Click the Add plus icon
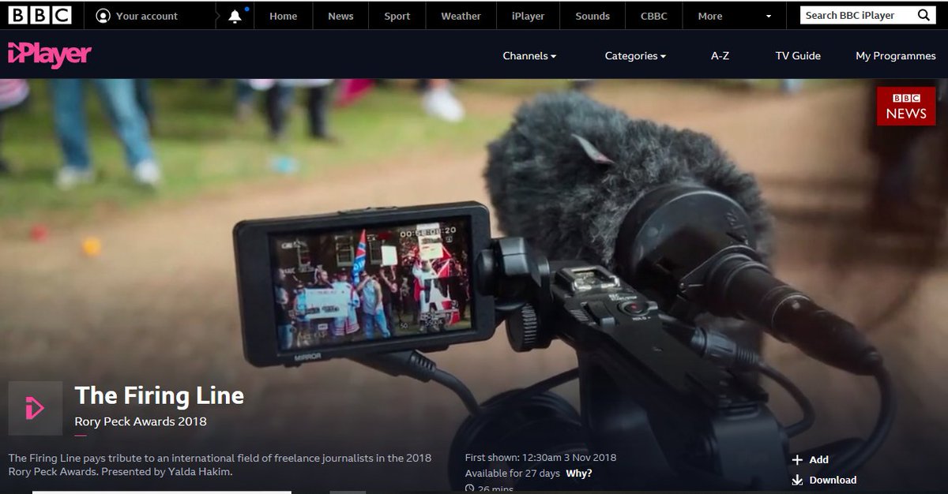Viewport: 948px width, 494px height. pos(799,459)
